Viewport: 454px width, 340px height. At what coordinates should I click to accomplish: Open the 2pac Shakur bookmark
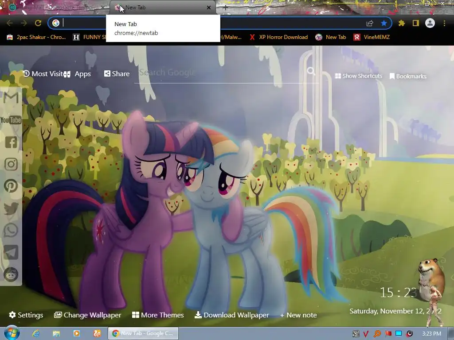click(x=36, y=37)
